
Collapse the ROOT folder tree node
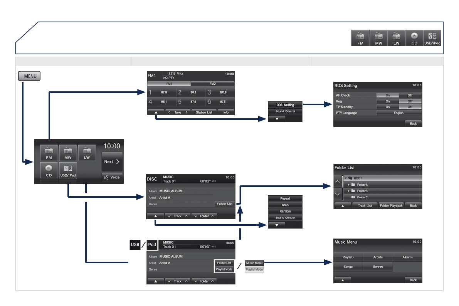tap(346, 178)
